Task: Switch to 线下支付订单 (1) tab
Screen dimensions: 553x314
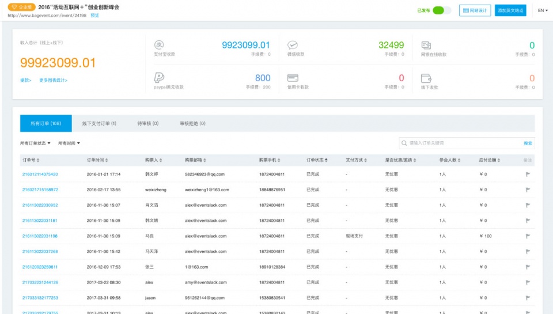Action: click(99, 123)
